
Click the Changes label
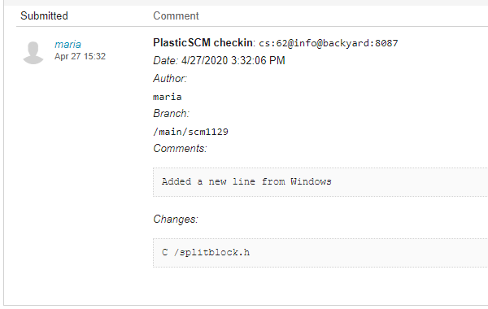click(x=176, y=219)
